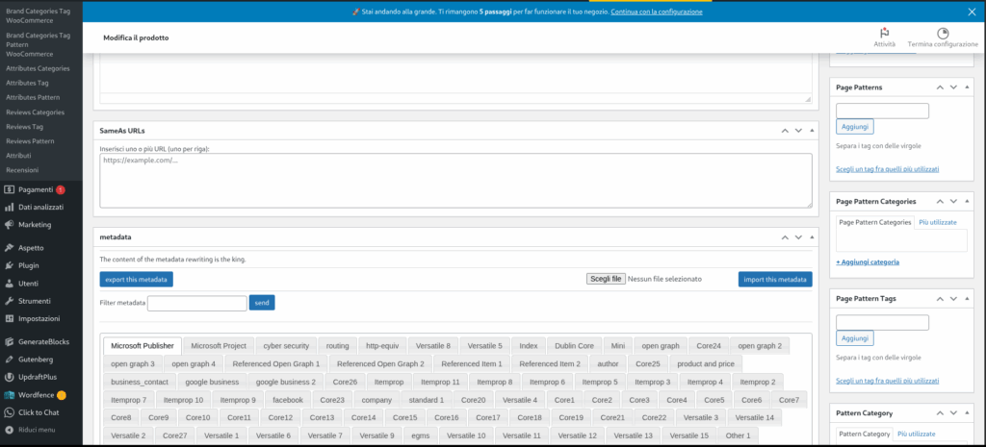Choose most-used tags link in Page Pattern Tags
Viewport: 986px width, 447px height.
[887, 381]
